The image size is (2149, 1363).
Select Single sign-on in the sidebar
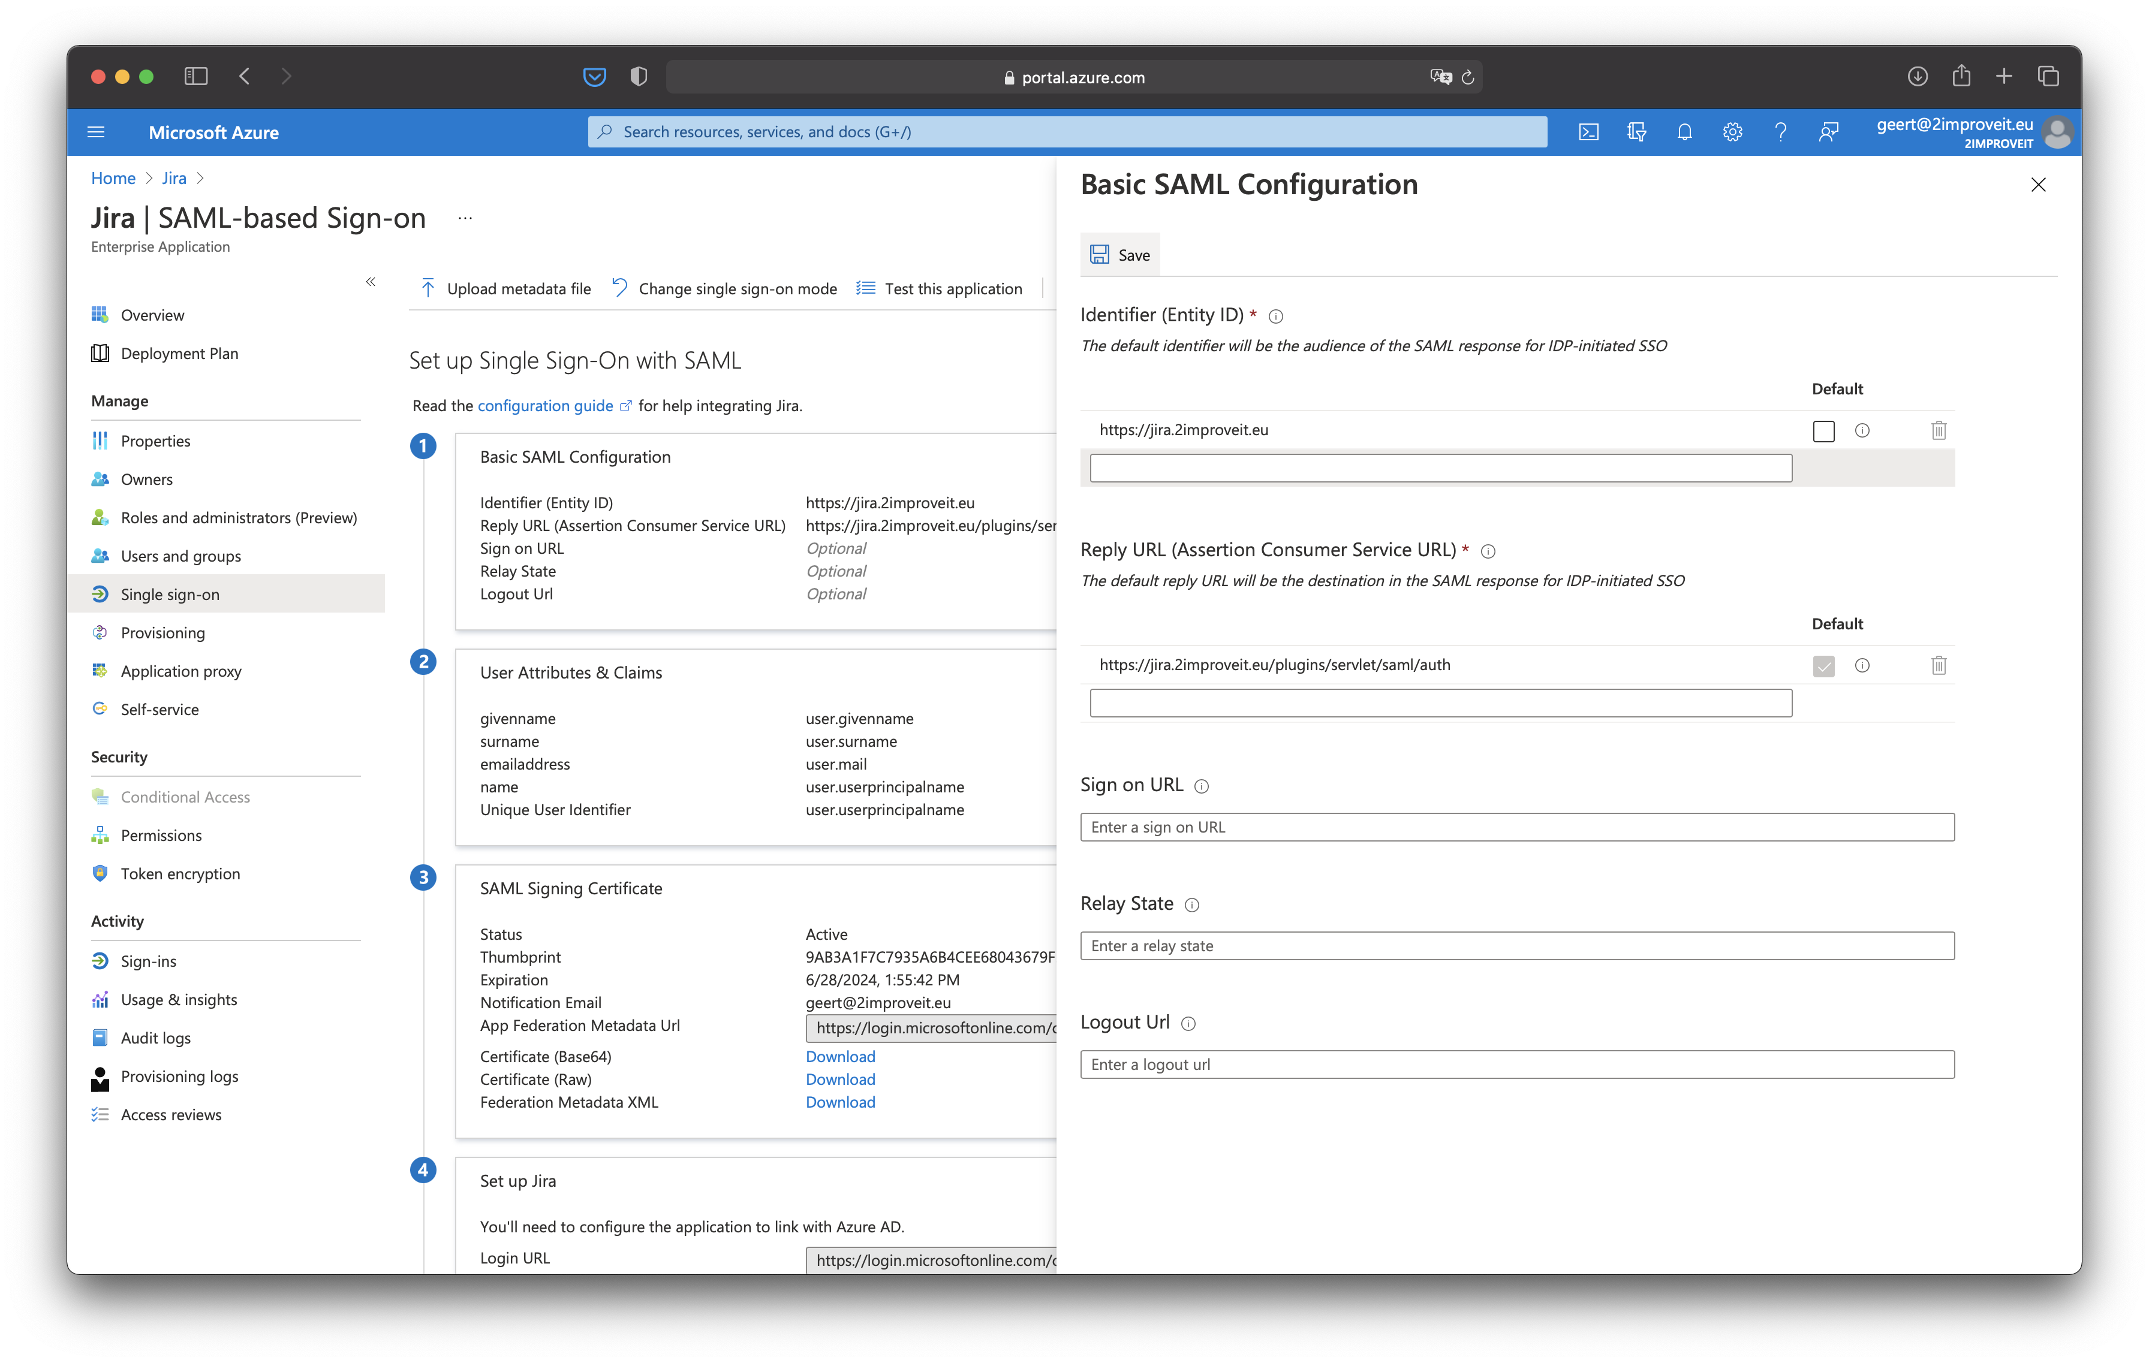(x=228, y=594)
